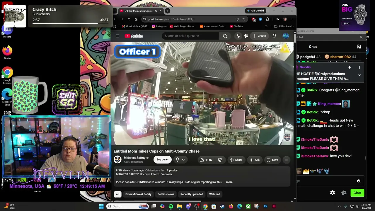Click the Ask button under the video

point(254,160)
